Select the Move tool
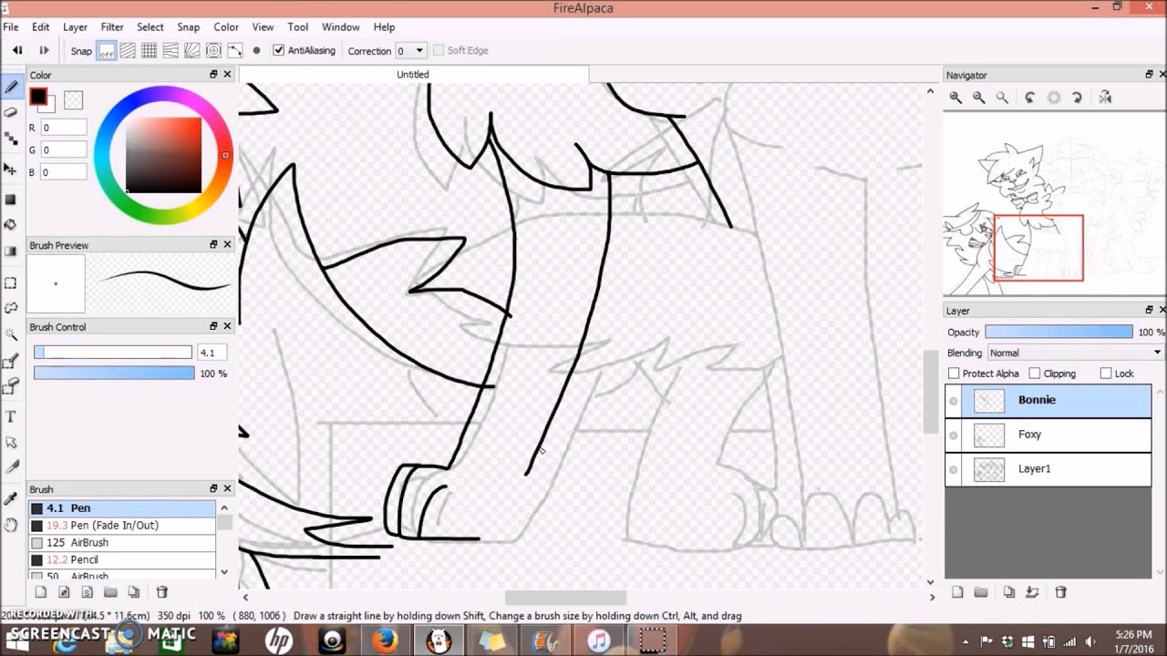1167x656 pixels. click(11, 169)
